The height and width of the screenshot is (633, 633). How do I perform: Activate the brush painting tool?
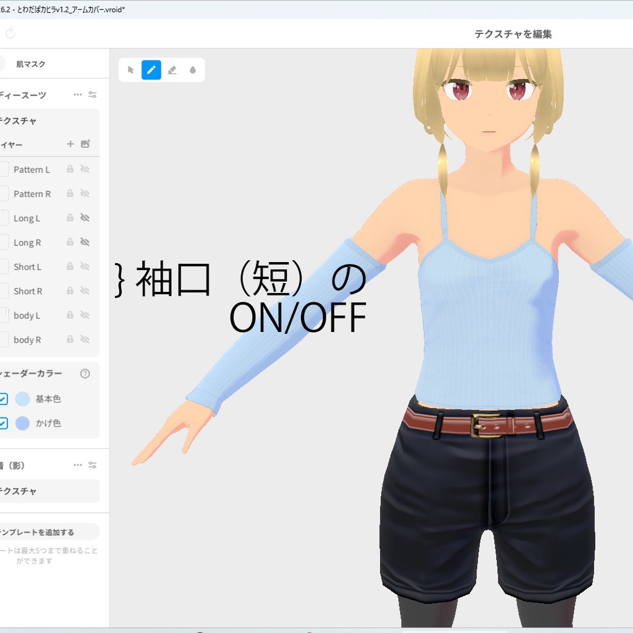(x=151, y=70)
